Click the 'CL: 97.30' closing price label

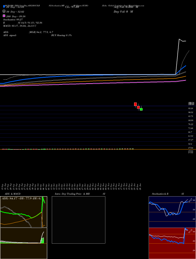tap(72, 7)
